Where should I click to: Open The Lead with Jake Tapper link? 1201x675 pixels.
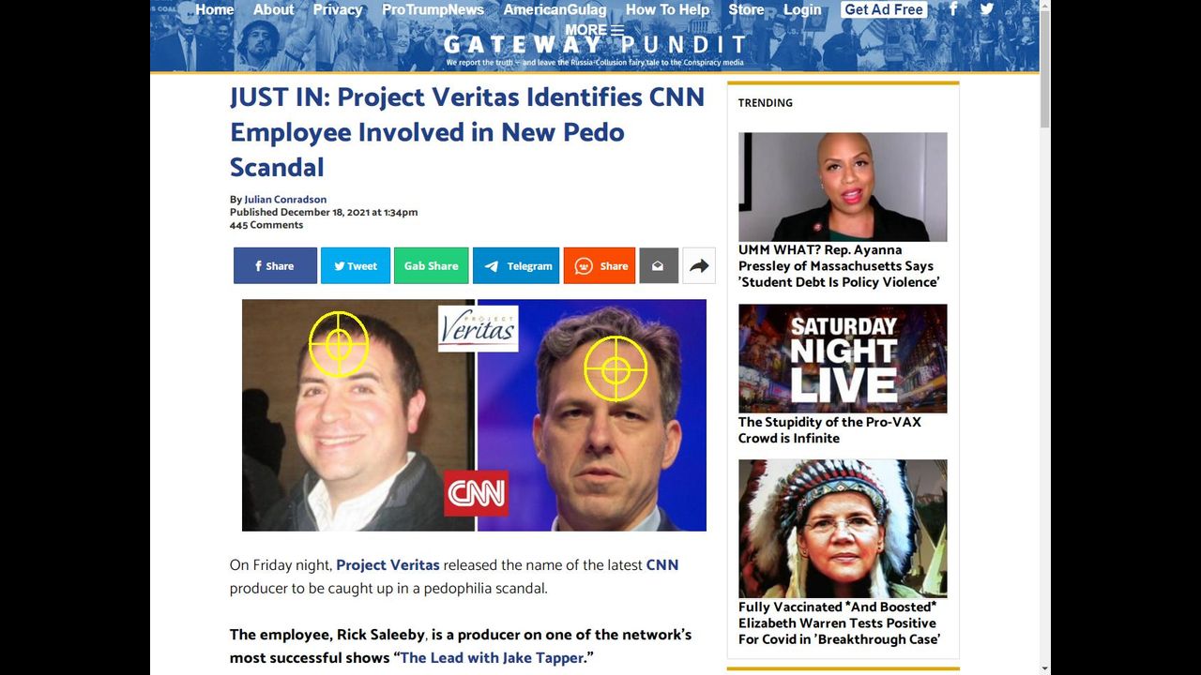(x=493, y=658)
